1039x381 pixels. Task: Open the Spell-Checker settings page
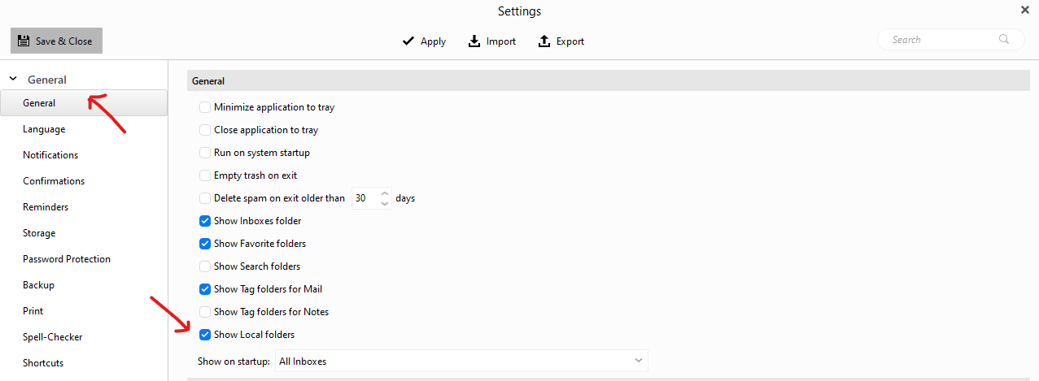point(53,337)
